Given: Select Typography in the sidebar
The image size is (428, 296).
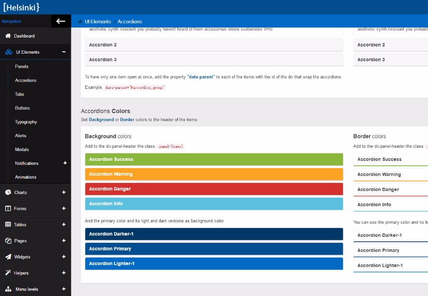Looking at the screenshot, I should coord(26,122).
